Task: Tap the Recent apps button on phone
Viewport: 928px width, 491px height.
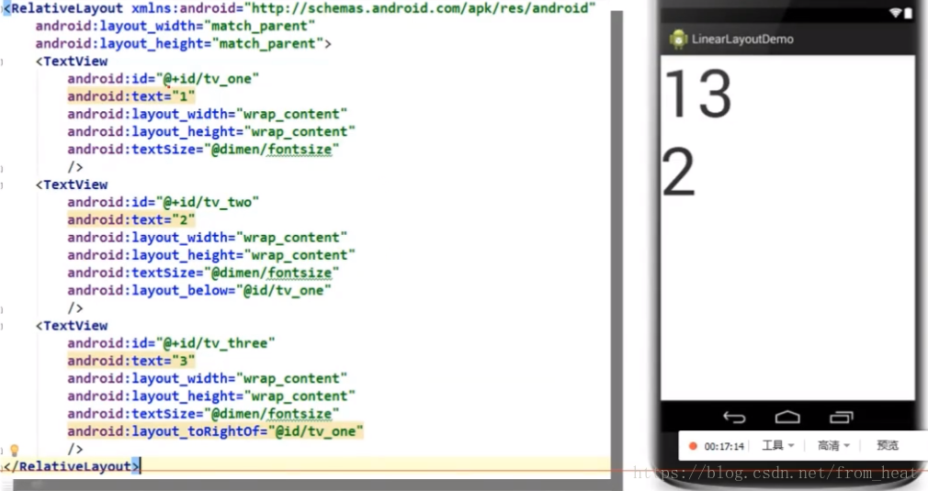Action: 841,418
